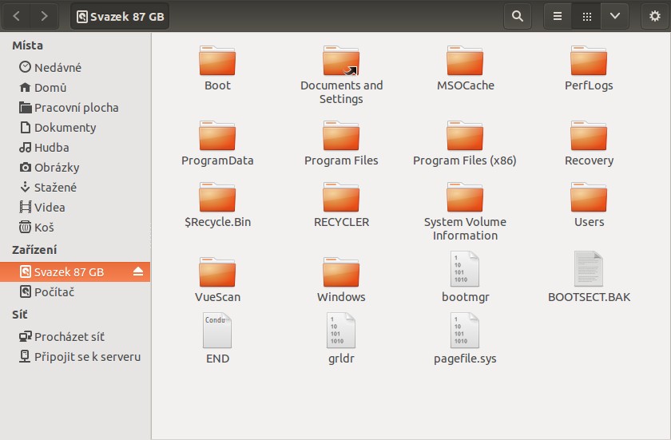
Task: Open the view options dropdown arrow
Action: (614, 16)
